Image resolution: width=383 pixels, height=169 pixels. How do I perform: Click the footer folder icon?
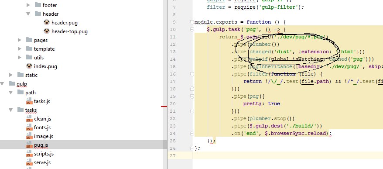click(38, 5)
